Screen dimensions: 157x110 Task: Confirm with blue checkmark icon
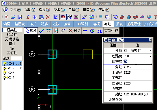(41, 31)
